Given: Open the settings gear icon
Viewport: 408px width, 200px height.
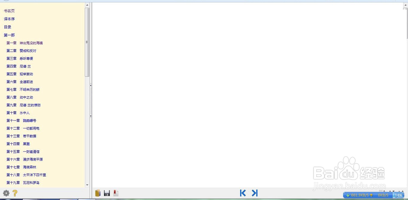Looking at the screenshot, I should tap(6, 193).
